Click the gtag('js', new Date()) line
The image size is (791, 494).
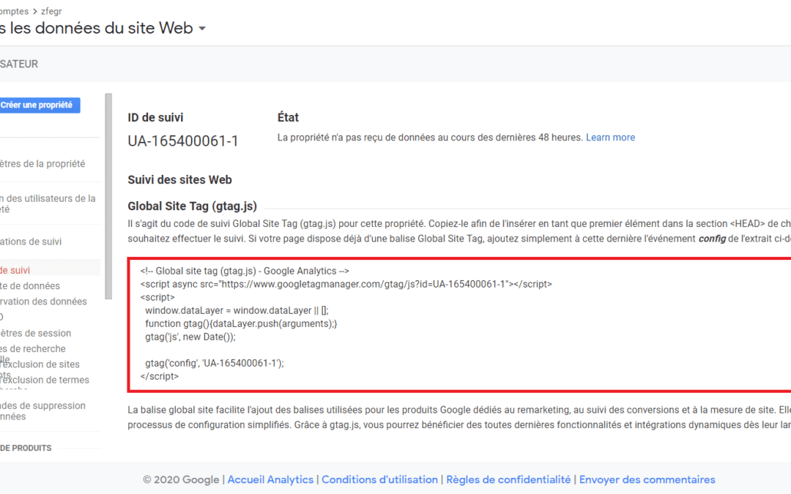[190, 337]
